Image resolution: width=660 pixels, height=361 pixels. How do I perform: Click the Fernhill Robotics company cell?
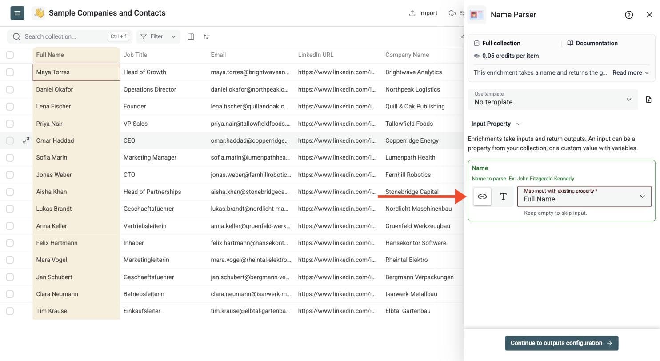(x=422, y=175)
